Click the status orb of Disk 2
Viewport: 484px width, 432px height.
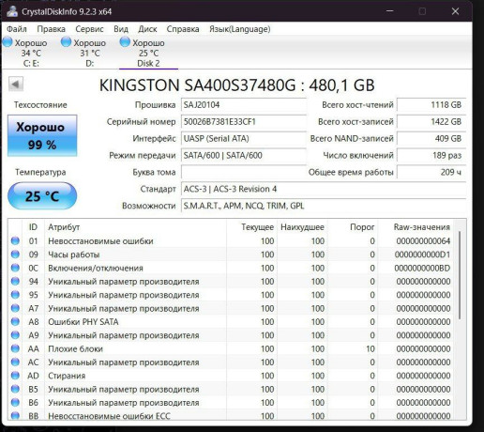pos(125,42)
